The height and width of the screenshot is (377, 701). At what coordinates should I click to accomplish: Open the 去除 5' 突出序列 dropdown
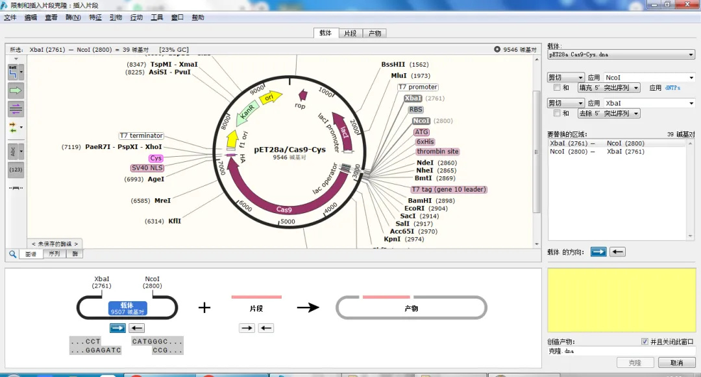[609, 113]
